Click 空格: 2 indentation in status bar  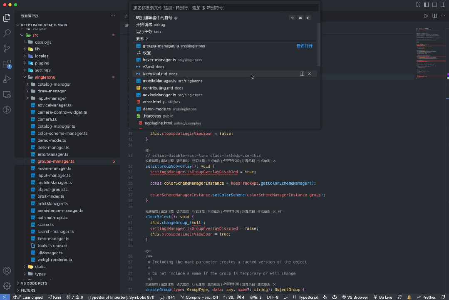(256, 297)
